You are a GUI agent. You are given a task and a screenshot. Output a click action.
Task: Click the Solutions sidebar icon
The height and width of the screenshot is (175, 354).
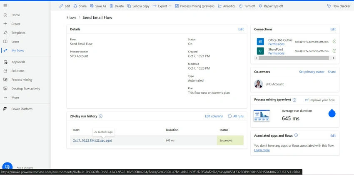pos(5,71)
